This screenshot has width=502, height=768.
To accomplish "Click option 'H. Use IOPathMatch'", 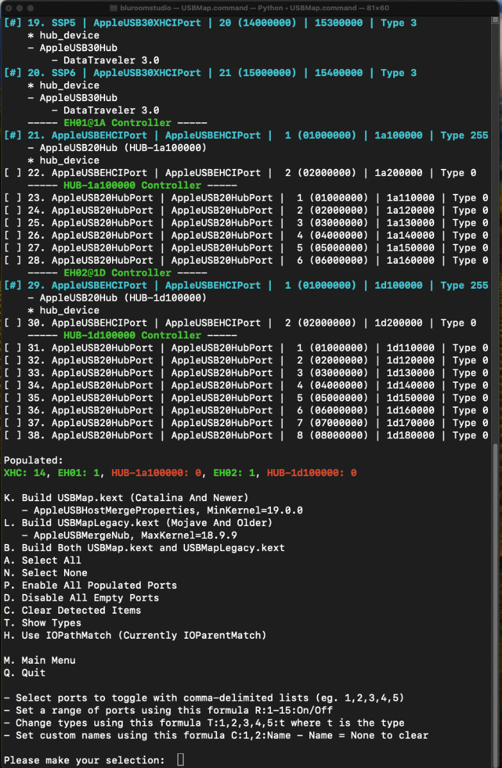I will tap(135, 635).
